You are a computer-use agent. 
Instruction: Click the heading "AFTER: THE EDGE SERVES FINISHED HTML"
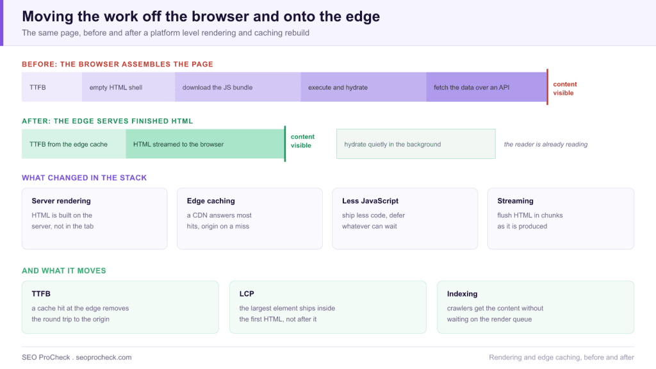tap(108, 121)
